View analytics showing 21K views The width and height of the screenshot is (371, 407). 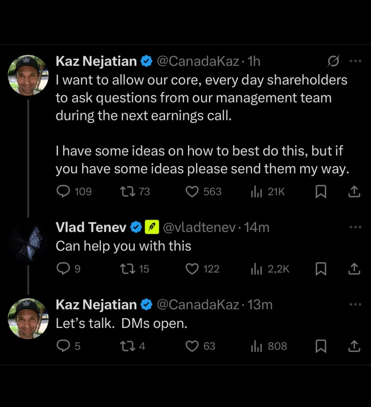point(257,191)
